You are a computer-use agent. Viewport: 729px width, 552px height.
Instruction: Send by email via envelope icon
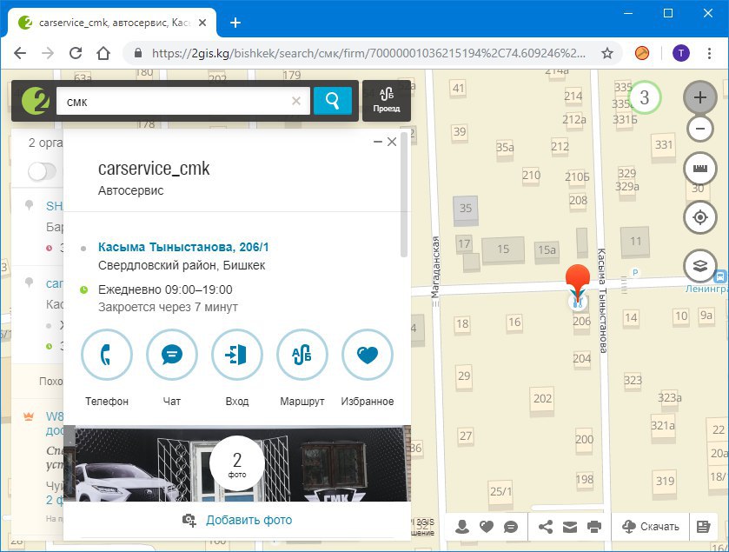[x=569, y=527]
